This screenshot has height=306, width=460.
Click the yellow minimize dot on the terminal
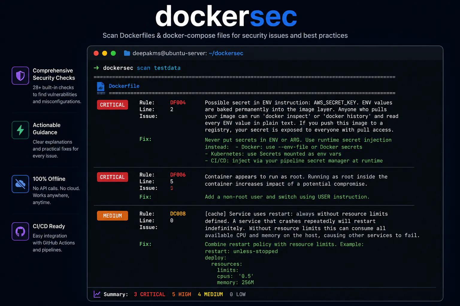click(x=105, y=53)
